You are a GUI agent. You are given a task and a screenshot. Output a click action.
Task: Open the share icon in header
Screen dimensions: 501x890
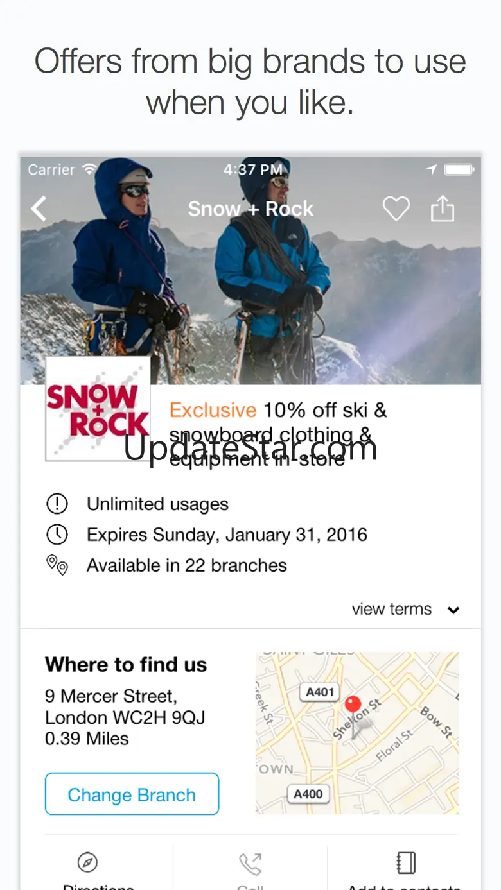(443, 209)
